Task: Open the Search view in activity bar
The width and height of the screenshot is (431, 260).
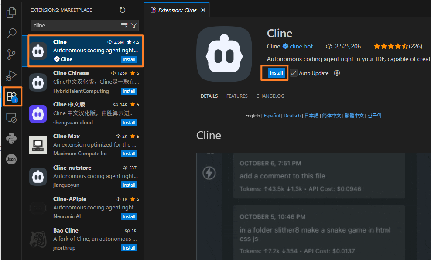Action: 11,33
